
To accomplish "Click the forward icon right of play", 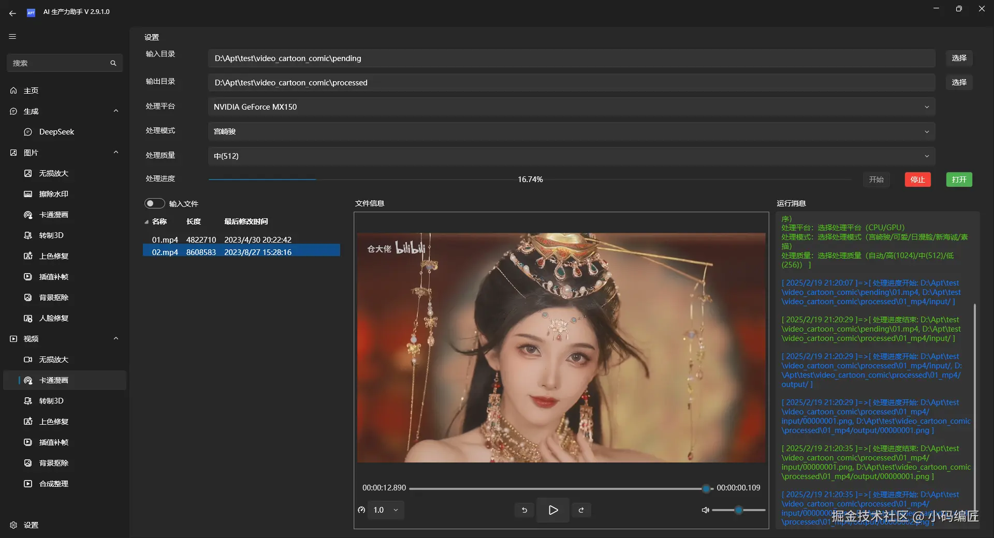I will (x=581, y=510).
